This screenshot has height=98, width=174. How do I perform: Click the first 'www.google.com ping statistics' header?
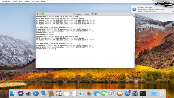coord(54,27)
